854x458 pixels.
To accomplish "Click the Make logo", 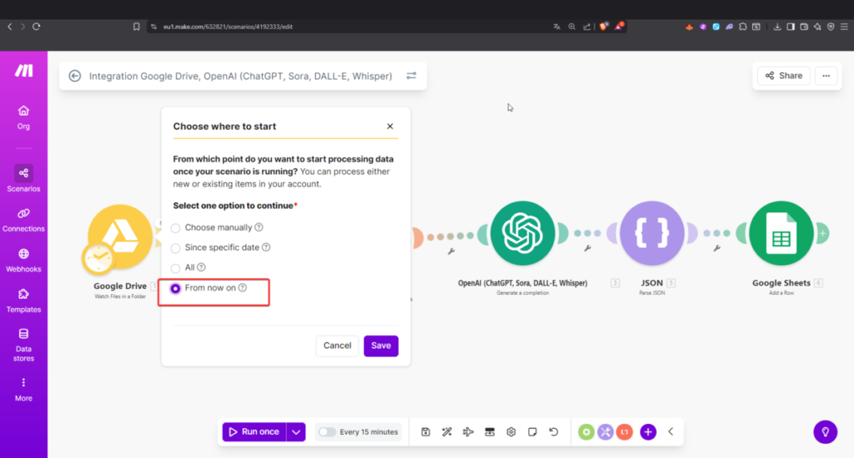I will click(23, 70).
